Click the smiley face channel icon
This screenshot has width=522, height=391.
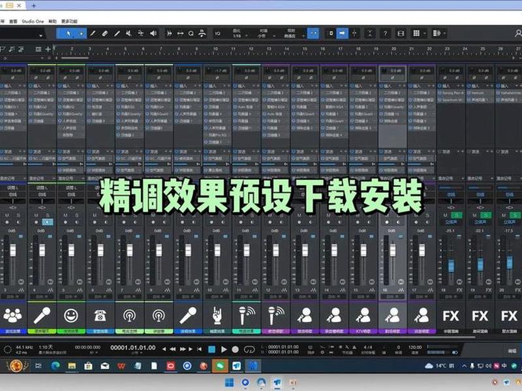click(71, 315)
